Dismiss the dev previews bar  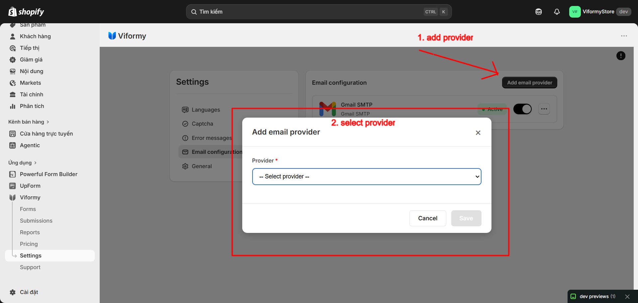(x=627, y=296)
